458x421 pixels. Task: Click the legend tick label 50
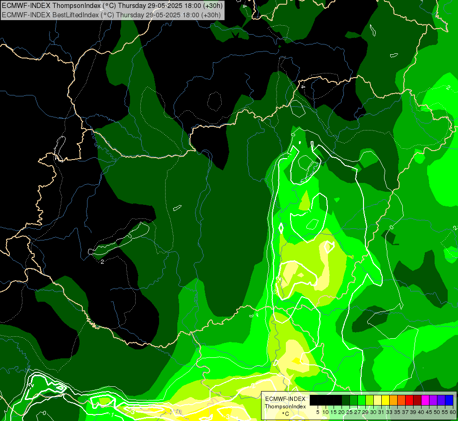(x=437, y=412)
